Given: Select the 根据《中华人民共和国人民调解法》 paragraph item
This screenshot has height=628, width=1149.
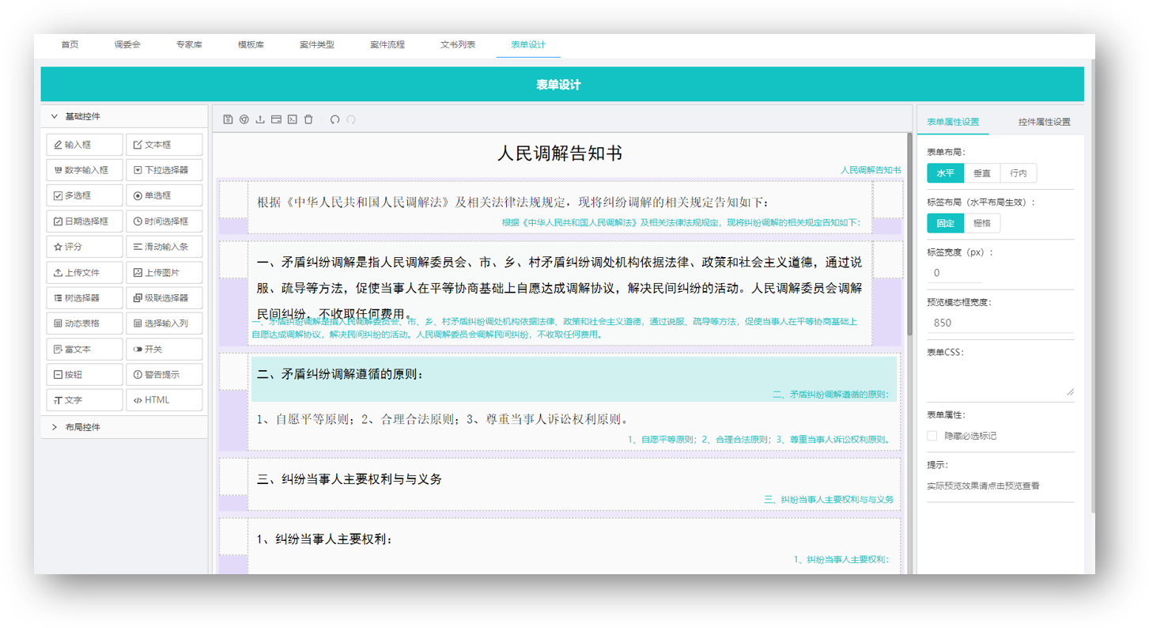Looking at the screenshot, I should [x=560, y=207].
